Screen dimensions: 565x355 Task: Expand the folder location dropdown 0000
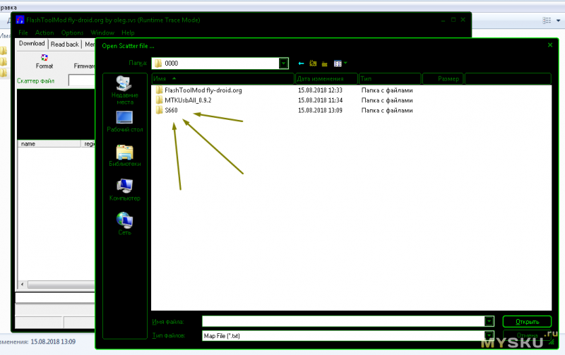[x=284, y=64]
